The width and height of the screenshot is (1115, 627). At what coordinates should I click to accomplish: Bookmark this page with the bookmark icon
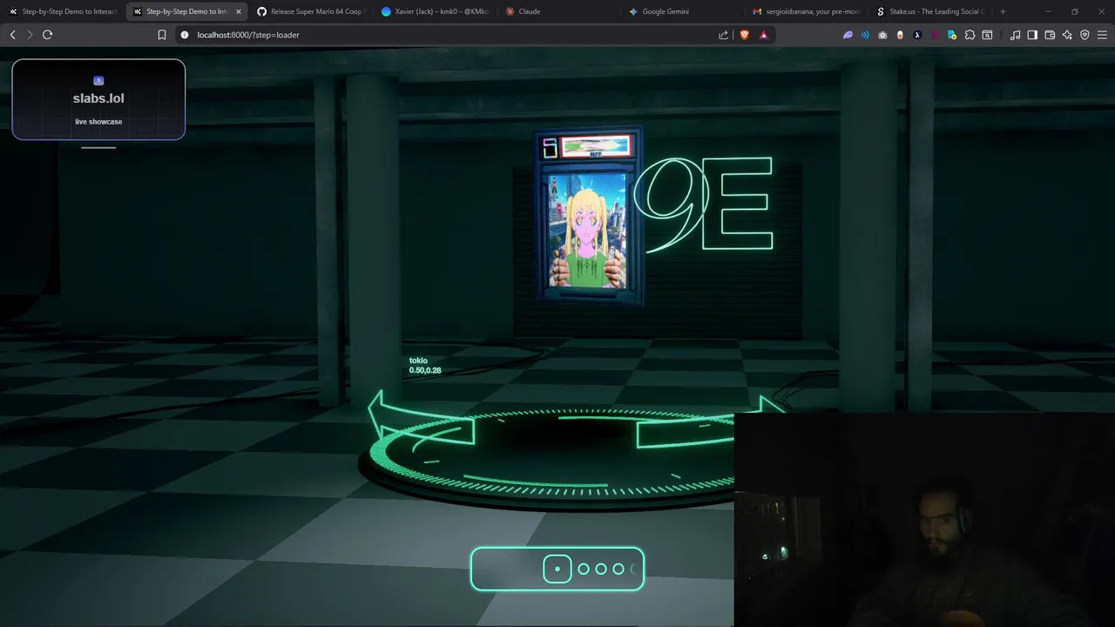pos(161,35)
